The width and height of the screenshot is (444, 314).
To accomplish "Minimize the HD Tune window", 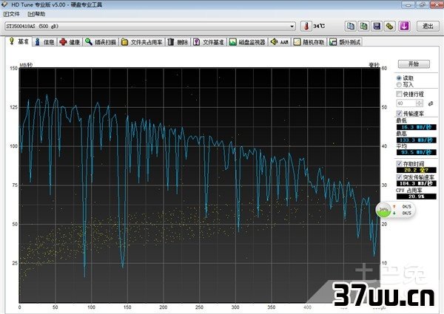I will (x=408, y=4).
